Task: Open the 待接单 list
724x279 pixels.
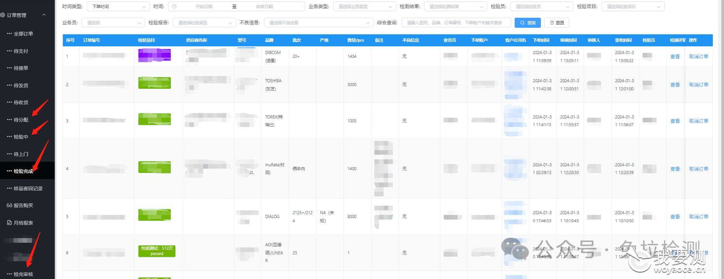Action: tap(21, 68)
